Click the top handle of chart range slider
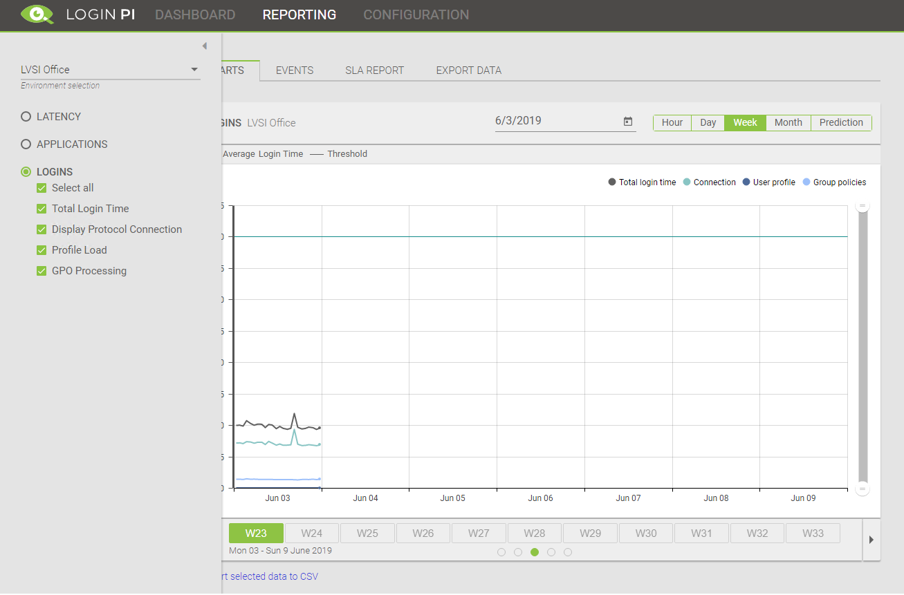Image resolution: width=904 pixels, height=595 pixels. click(x=863, y=205)
